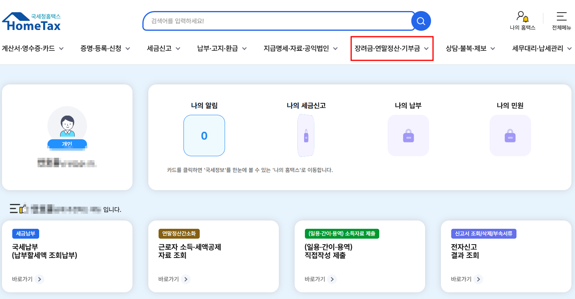Open 바로가기 under 국세납부
Screen dimensions: 575x299
point(27,279)
